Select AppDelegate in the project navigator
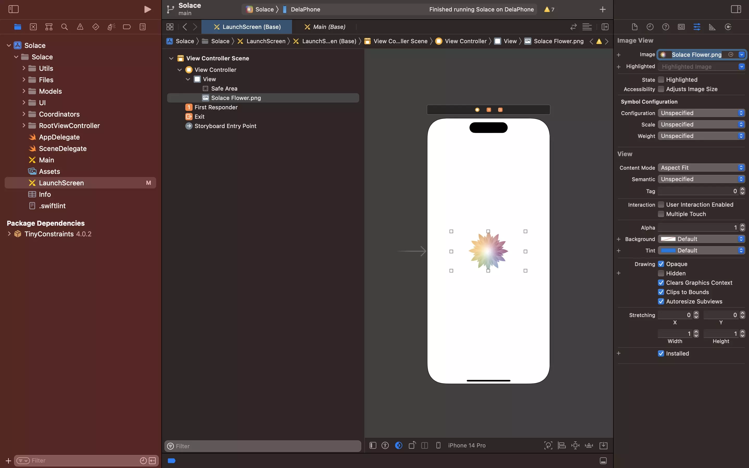Screen dimensions: 749x468 click(x=59, y=137)
